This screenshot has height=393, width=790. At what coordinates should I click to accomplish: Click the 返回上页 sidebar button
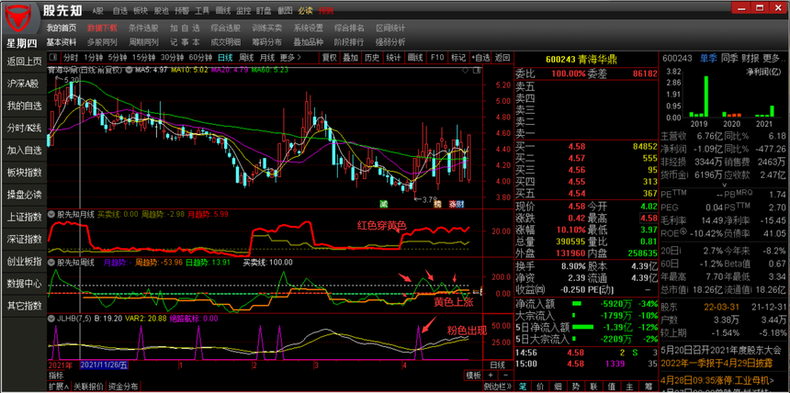coord(24,62)
